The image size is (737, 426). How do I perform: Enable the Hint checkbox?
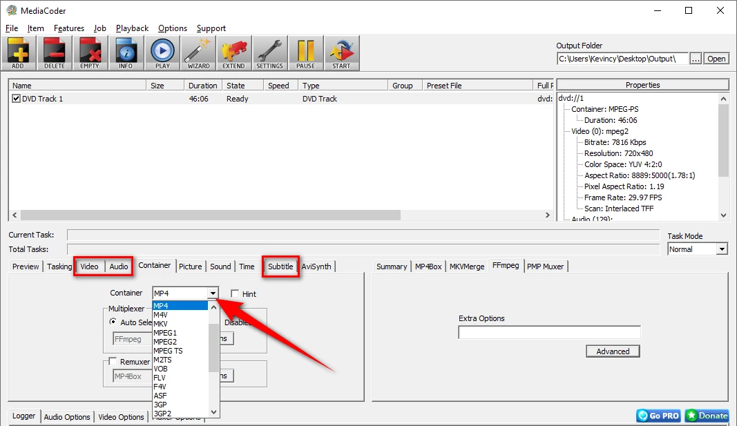coord(235,293)
